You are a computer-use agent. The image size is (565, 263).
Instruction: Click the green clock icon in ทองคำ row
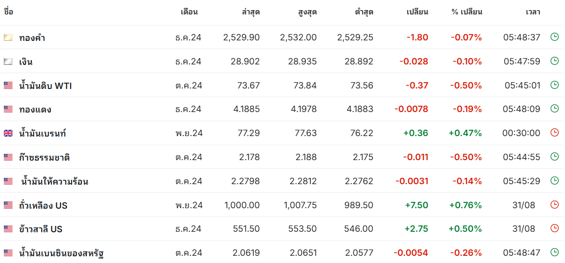click(554, 37)
